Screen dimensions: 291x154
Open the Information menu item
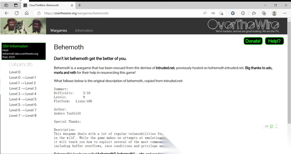click(x=84, y=31)
